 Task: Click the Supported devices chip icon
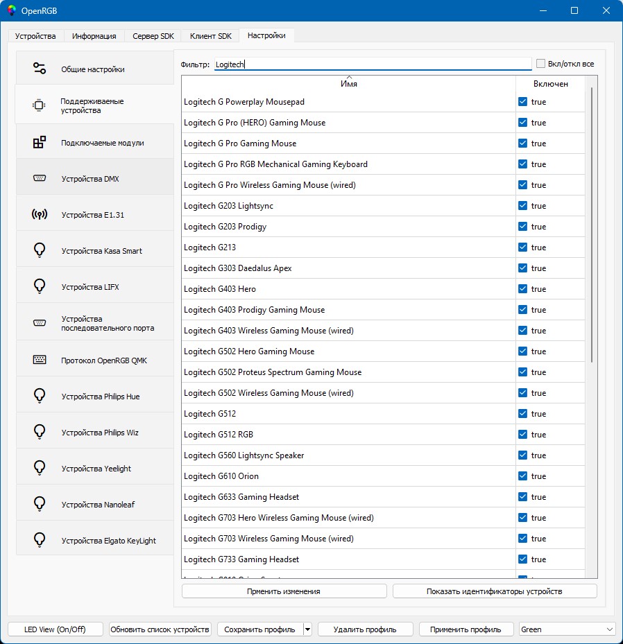click(40, 105)
